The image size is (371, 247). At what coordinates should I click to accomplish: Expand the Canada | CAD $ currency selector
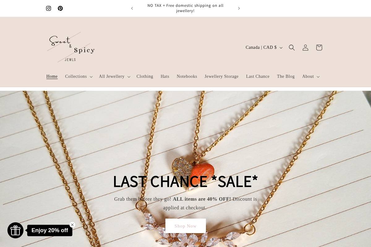point(264,48)
